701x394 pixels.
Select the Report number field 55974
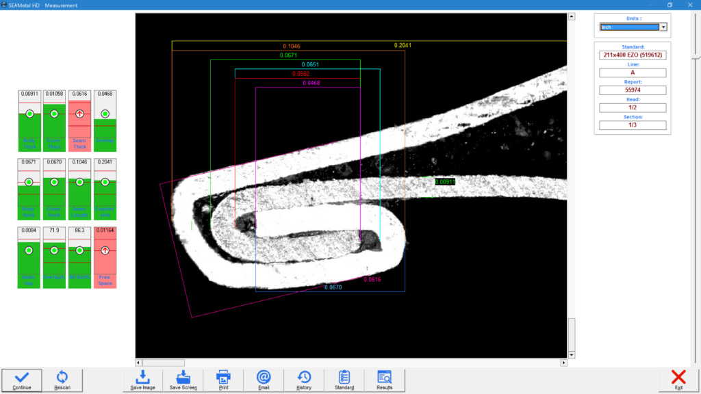633,90
